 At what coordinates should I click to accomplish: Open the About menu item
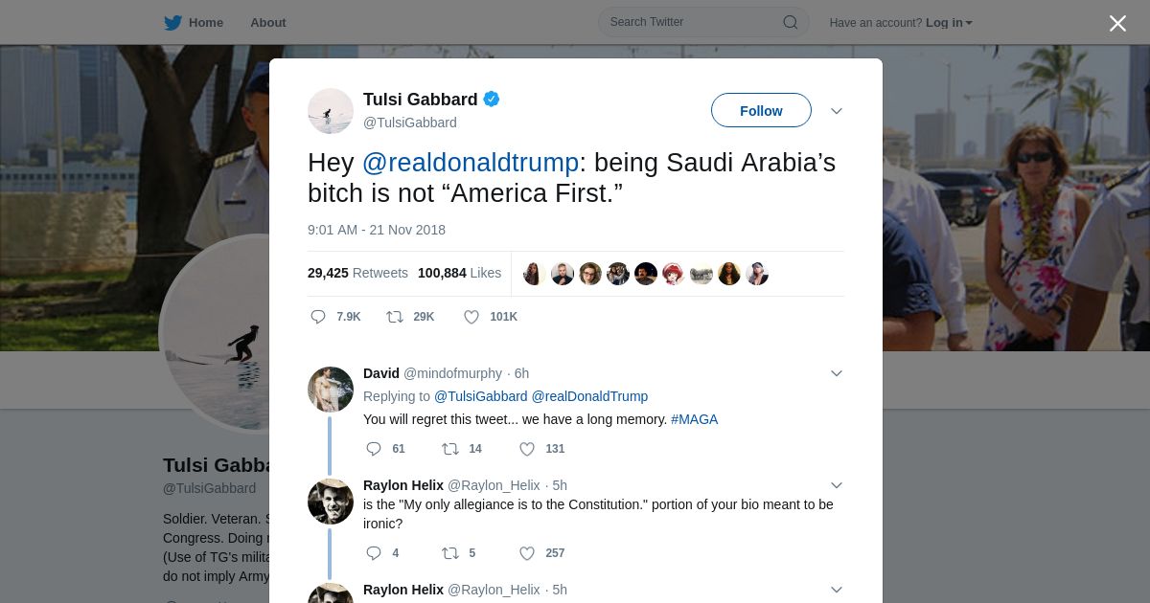(x=268, y=23)
